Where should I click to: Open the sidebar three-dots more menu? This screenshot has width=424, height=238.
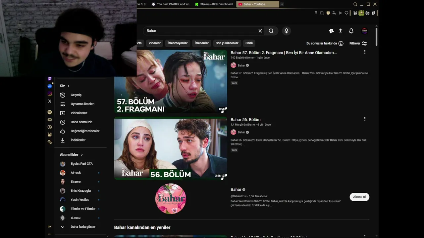[50, 234]
